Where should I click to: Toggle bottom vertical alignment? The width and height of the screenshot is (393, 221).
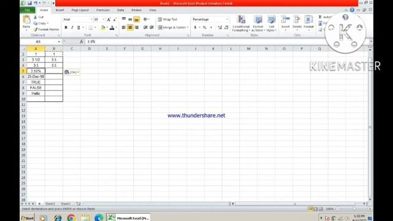pos(136,19)
